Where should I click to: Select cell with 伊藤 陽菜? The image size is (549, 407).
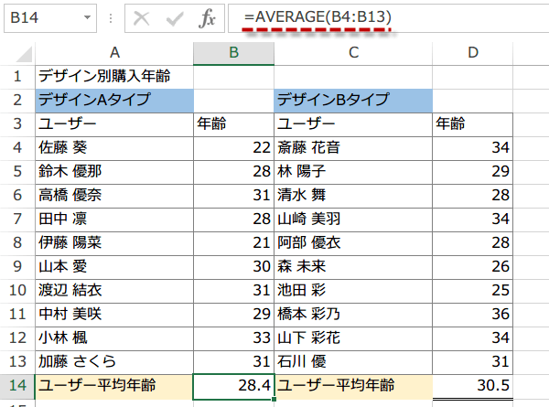click(114, 243)
